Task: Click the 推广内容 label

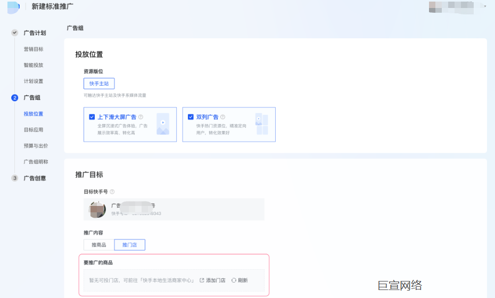Action: (x=94, y=233)
